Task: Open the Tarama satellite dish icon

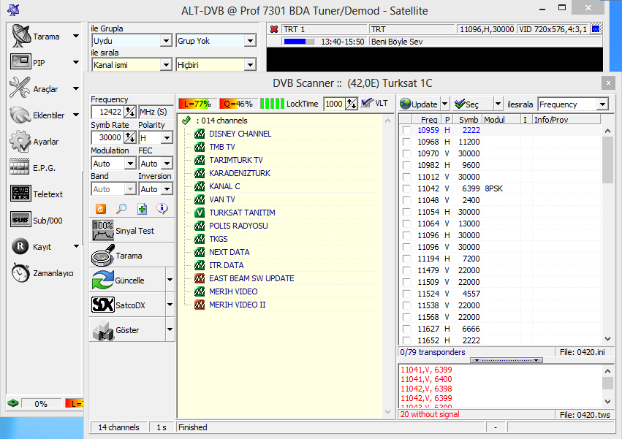Action: click(x=21, y=36)
